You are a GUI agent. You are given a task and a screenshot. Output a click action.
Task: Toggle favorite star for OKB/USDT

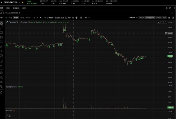tap(23, 2)
